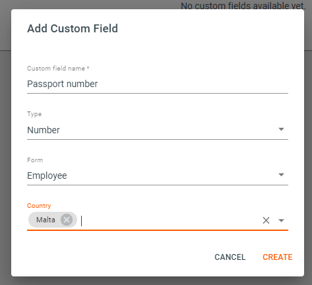Focus the Country text entry after Malta
312x285 pixels.
170,220
